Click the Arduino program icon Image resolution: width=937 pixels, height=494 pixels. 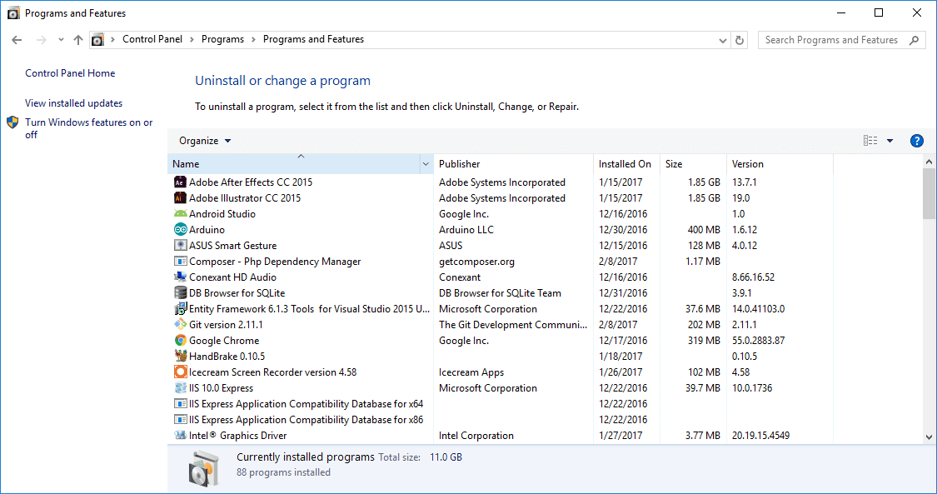point(180,229)
